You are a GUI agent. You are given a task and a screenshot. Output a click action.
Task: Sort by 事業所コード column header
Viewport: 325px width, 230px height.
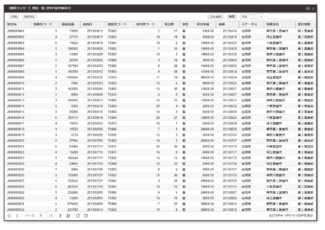(45, 25)
